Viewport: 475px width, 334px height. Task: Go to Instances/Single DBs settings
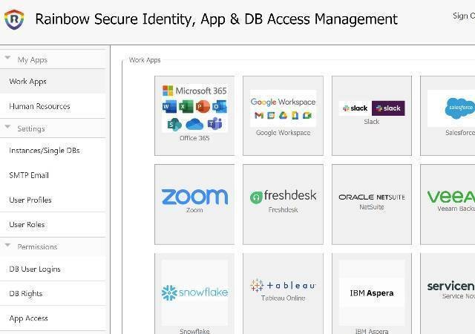tap(45, 151)
